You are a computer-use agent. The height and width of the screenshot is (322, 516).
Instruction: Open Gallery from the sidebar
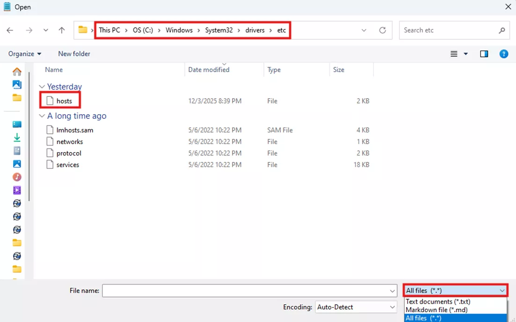[16, 84]
